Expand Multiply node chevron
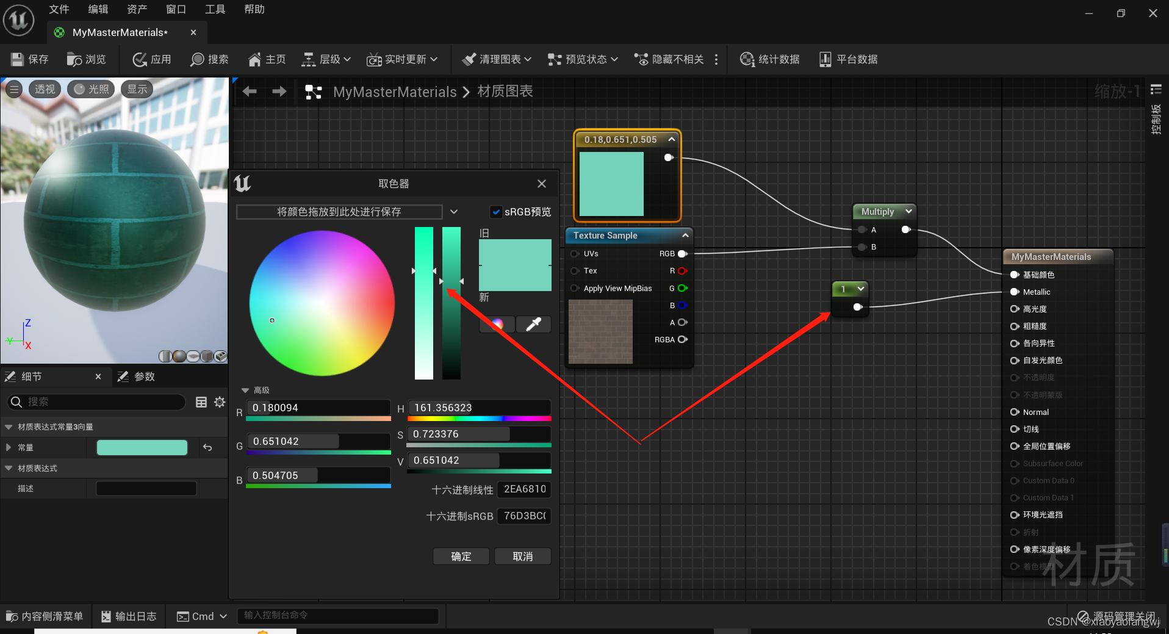Screen dimensions: 1169x634 (908, 211)
